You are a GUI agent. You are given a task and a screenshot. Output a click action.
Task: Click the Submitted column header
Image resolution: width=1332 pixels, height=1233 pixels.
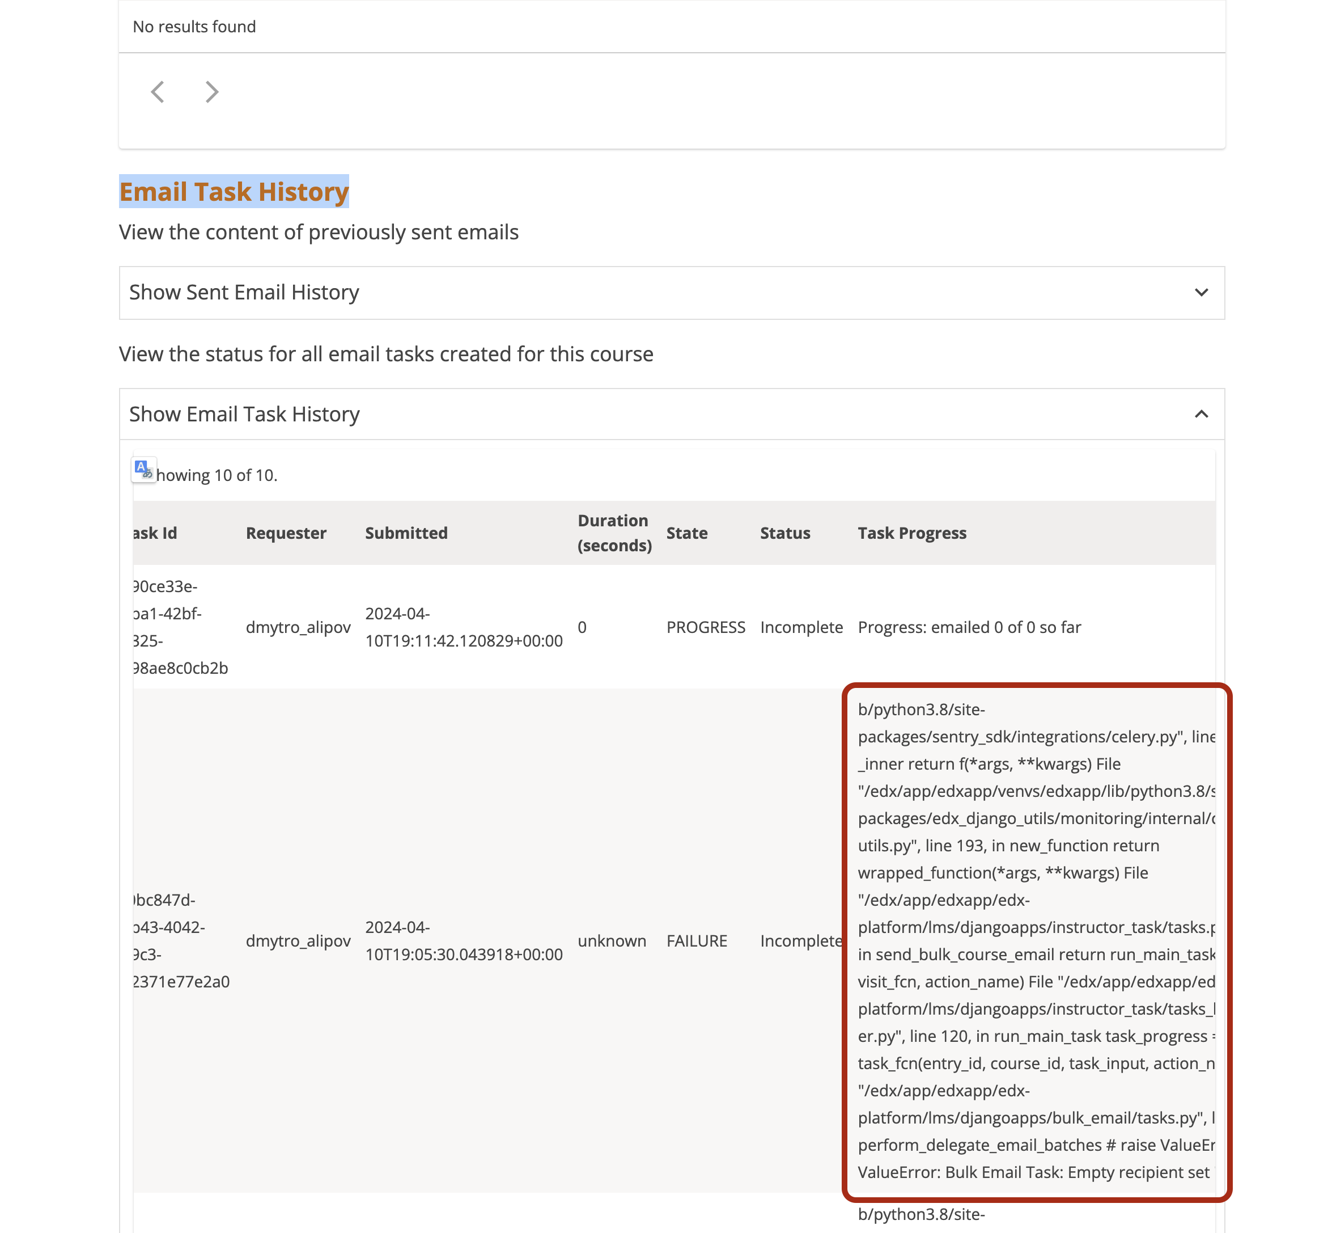[406, 533]
